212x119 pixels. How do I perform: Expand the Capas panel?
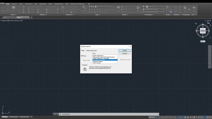(98, 15)
